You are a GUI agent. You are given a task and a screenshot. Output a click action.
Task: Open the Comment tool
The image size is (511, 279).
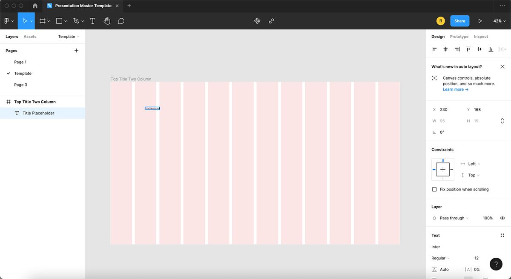[x=121, y=20]
